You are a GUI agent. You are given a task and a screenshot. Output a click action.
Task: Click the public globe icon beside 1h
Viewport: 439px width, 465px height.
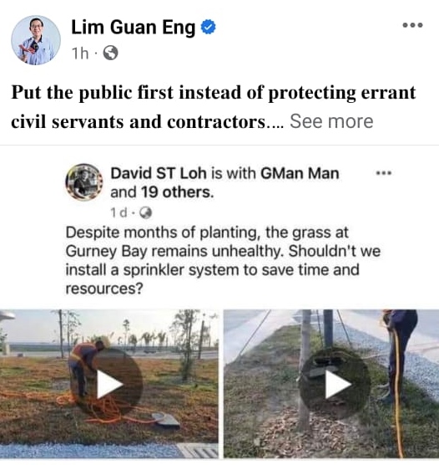coord(110,54)
